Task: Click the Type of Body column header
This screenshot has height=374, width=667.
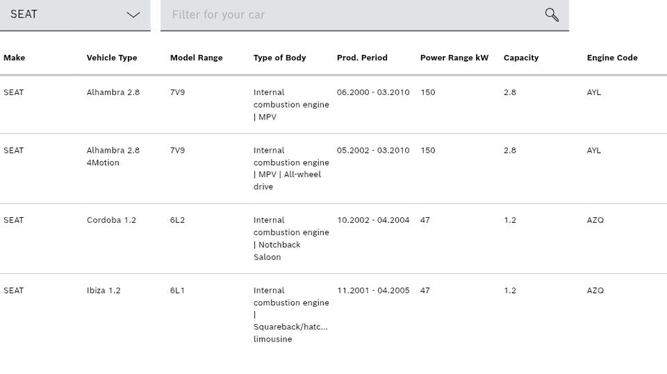Action: pyautogui.click(x=279, y=58)
